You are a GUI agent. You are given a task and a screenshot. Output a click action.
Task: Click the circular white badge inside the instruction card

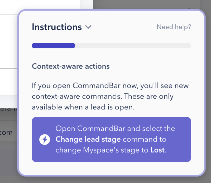coord(44,139)
